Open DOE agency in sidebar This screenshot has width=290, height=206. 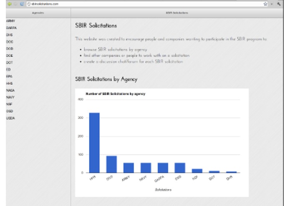pyautogui.click(x=10, y=55)
